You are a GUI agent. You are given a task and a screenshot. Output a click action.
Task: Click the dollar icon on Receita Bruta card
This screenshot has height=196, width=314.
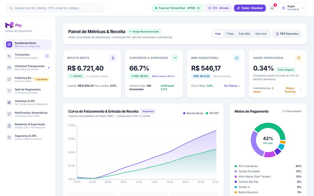[113, 58]
